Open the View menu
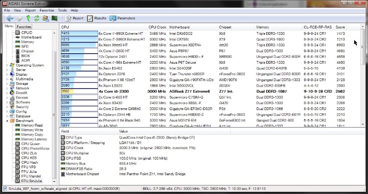368x194 pixels. [x=17, y=10]
